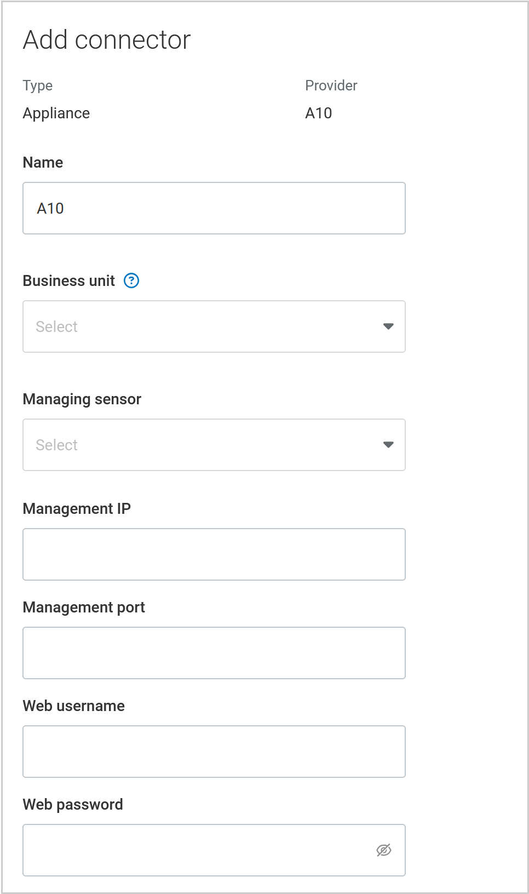Click the Managing sensor label text

(81, 399)
